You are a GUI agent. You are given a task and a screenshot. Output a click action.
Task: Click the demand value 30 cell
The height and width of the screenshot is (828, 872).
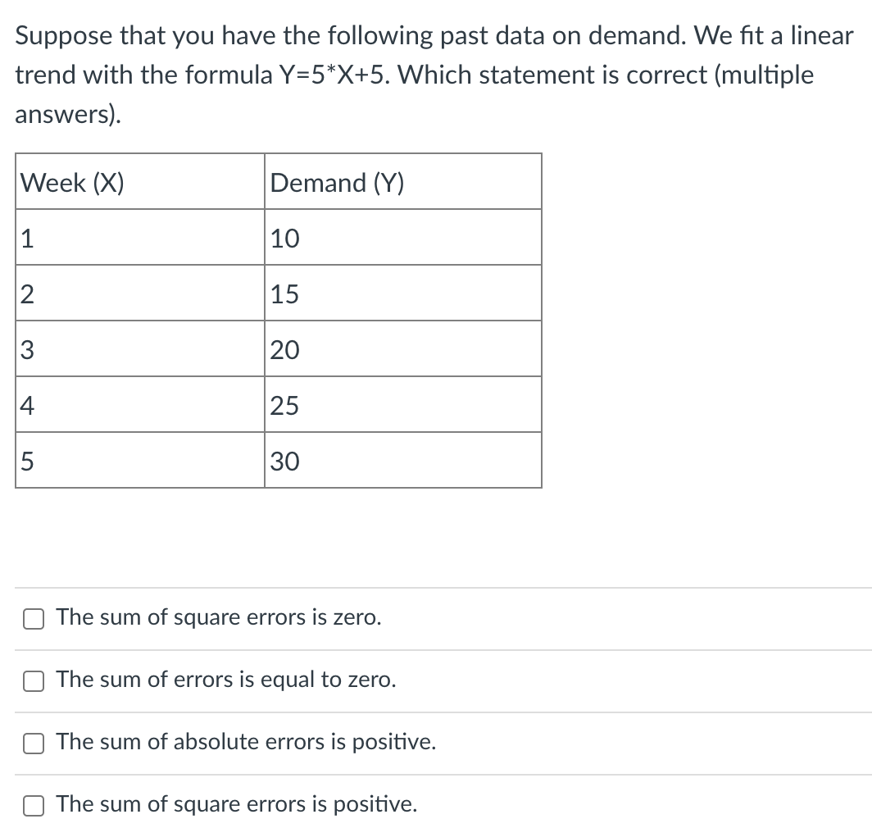click(402, 461)
